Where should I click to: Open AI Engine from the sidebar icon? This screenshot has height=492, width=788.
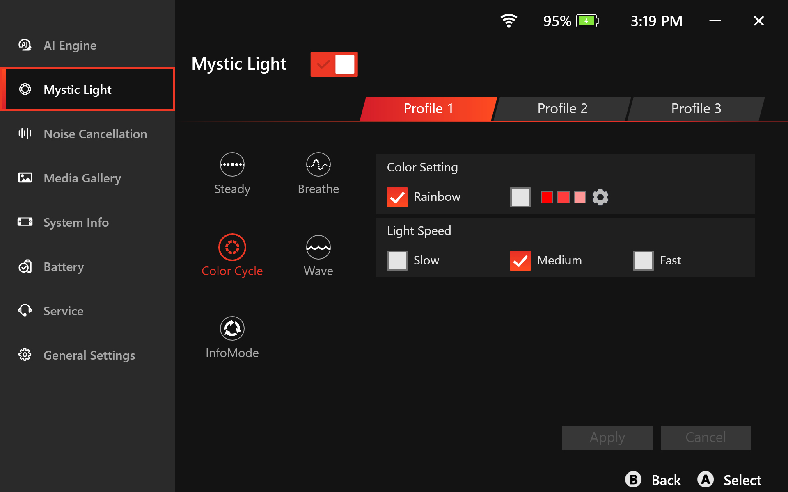point(25,45)
